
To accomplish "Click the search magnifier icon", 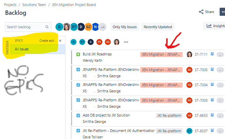I will [47, 27].
